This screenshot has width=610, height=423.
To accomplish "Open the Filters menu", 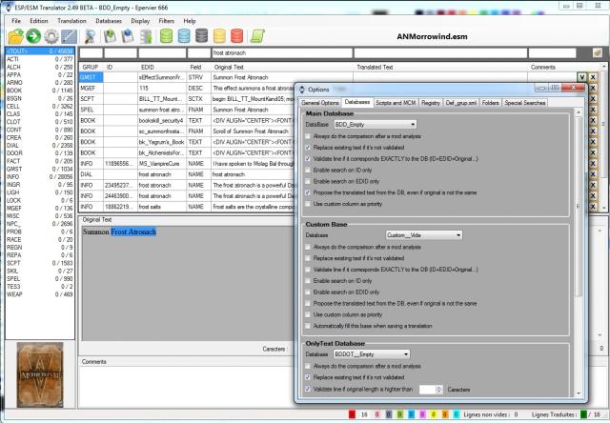I will coord(166,21).
